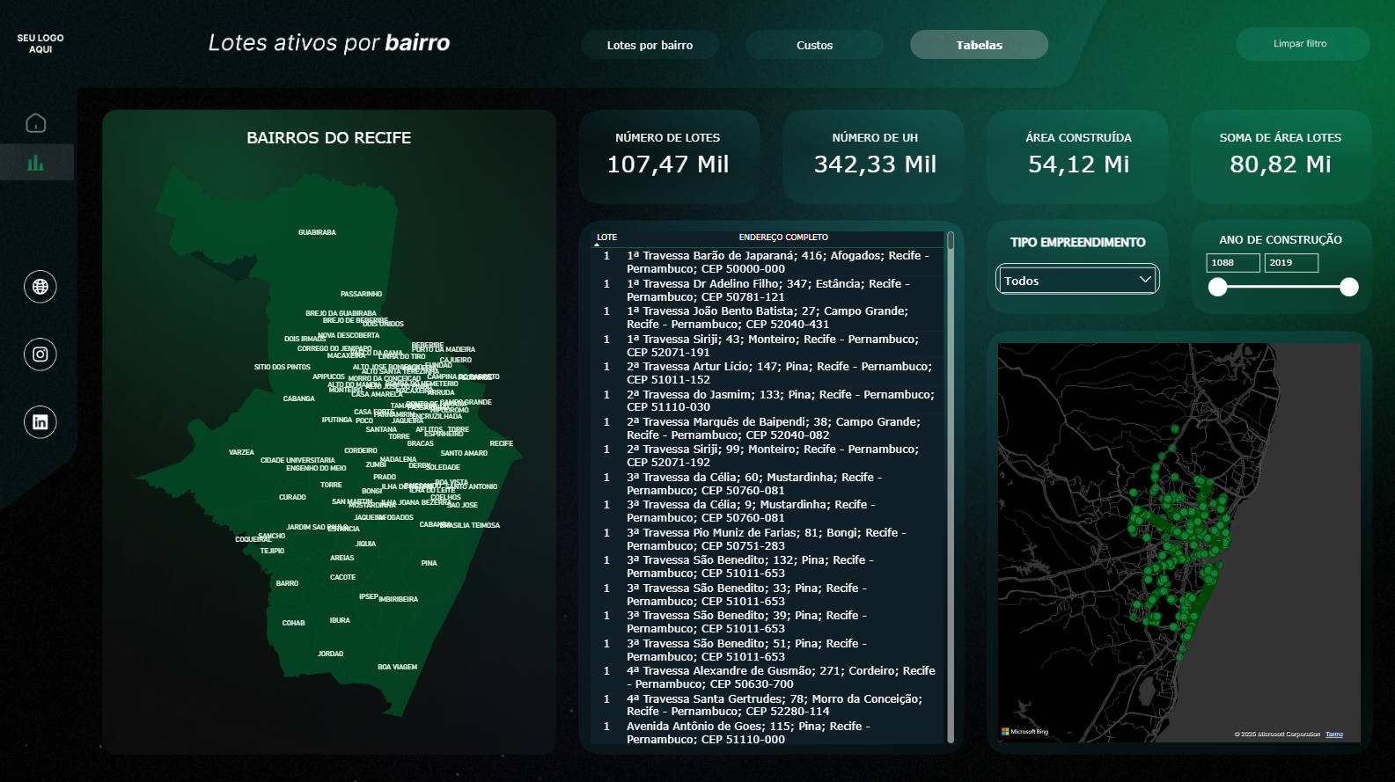Open the Terms link on the map
Viewport: 1395px width, 782px height.
1334,734
